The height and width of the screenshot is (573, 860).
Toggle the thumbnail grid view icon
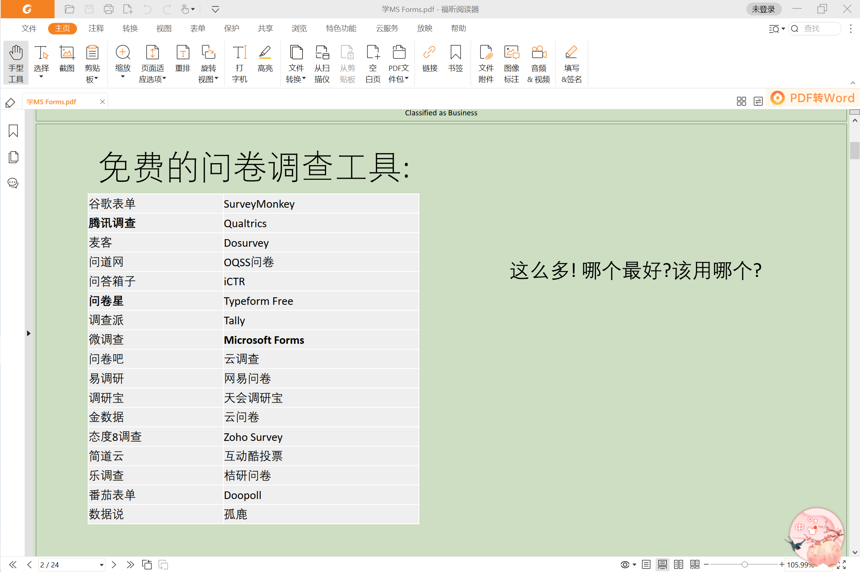[x=741, y=101]
